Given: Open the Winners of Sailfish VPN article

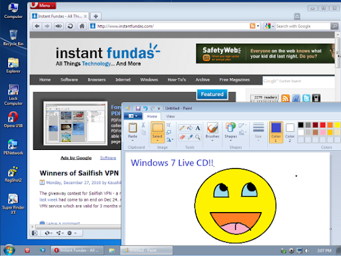Looking at the screenshot, I should coord(79,173).
